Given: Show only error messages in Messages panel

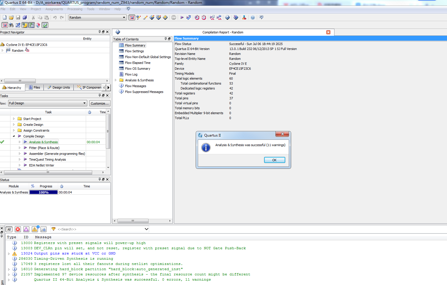Looking at the screenshot, I should (x=18, y=229).
